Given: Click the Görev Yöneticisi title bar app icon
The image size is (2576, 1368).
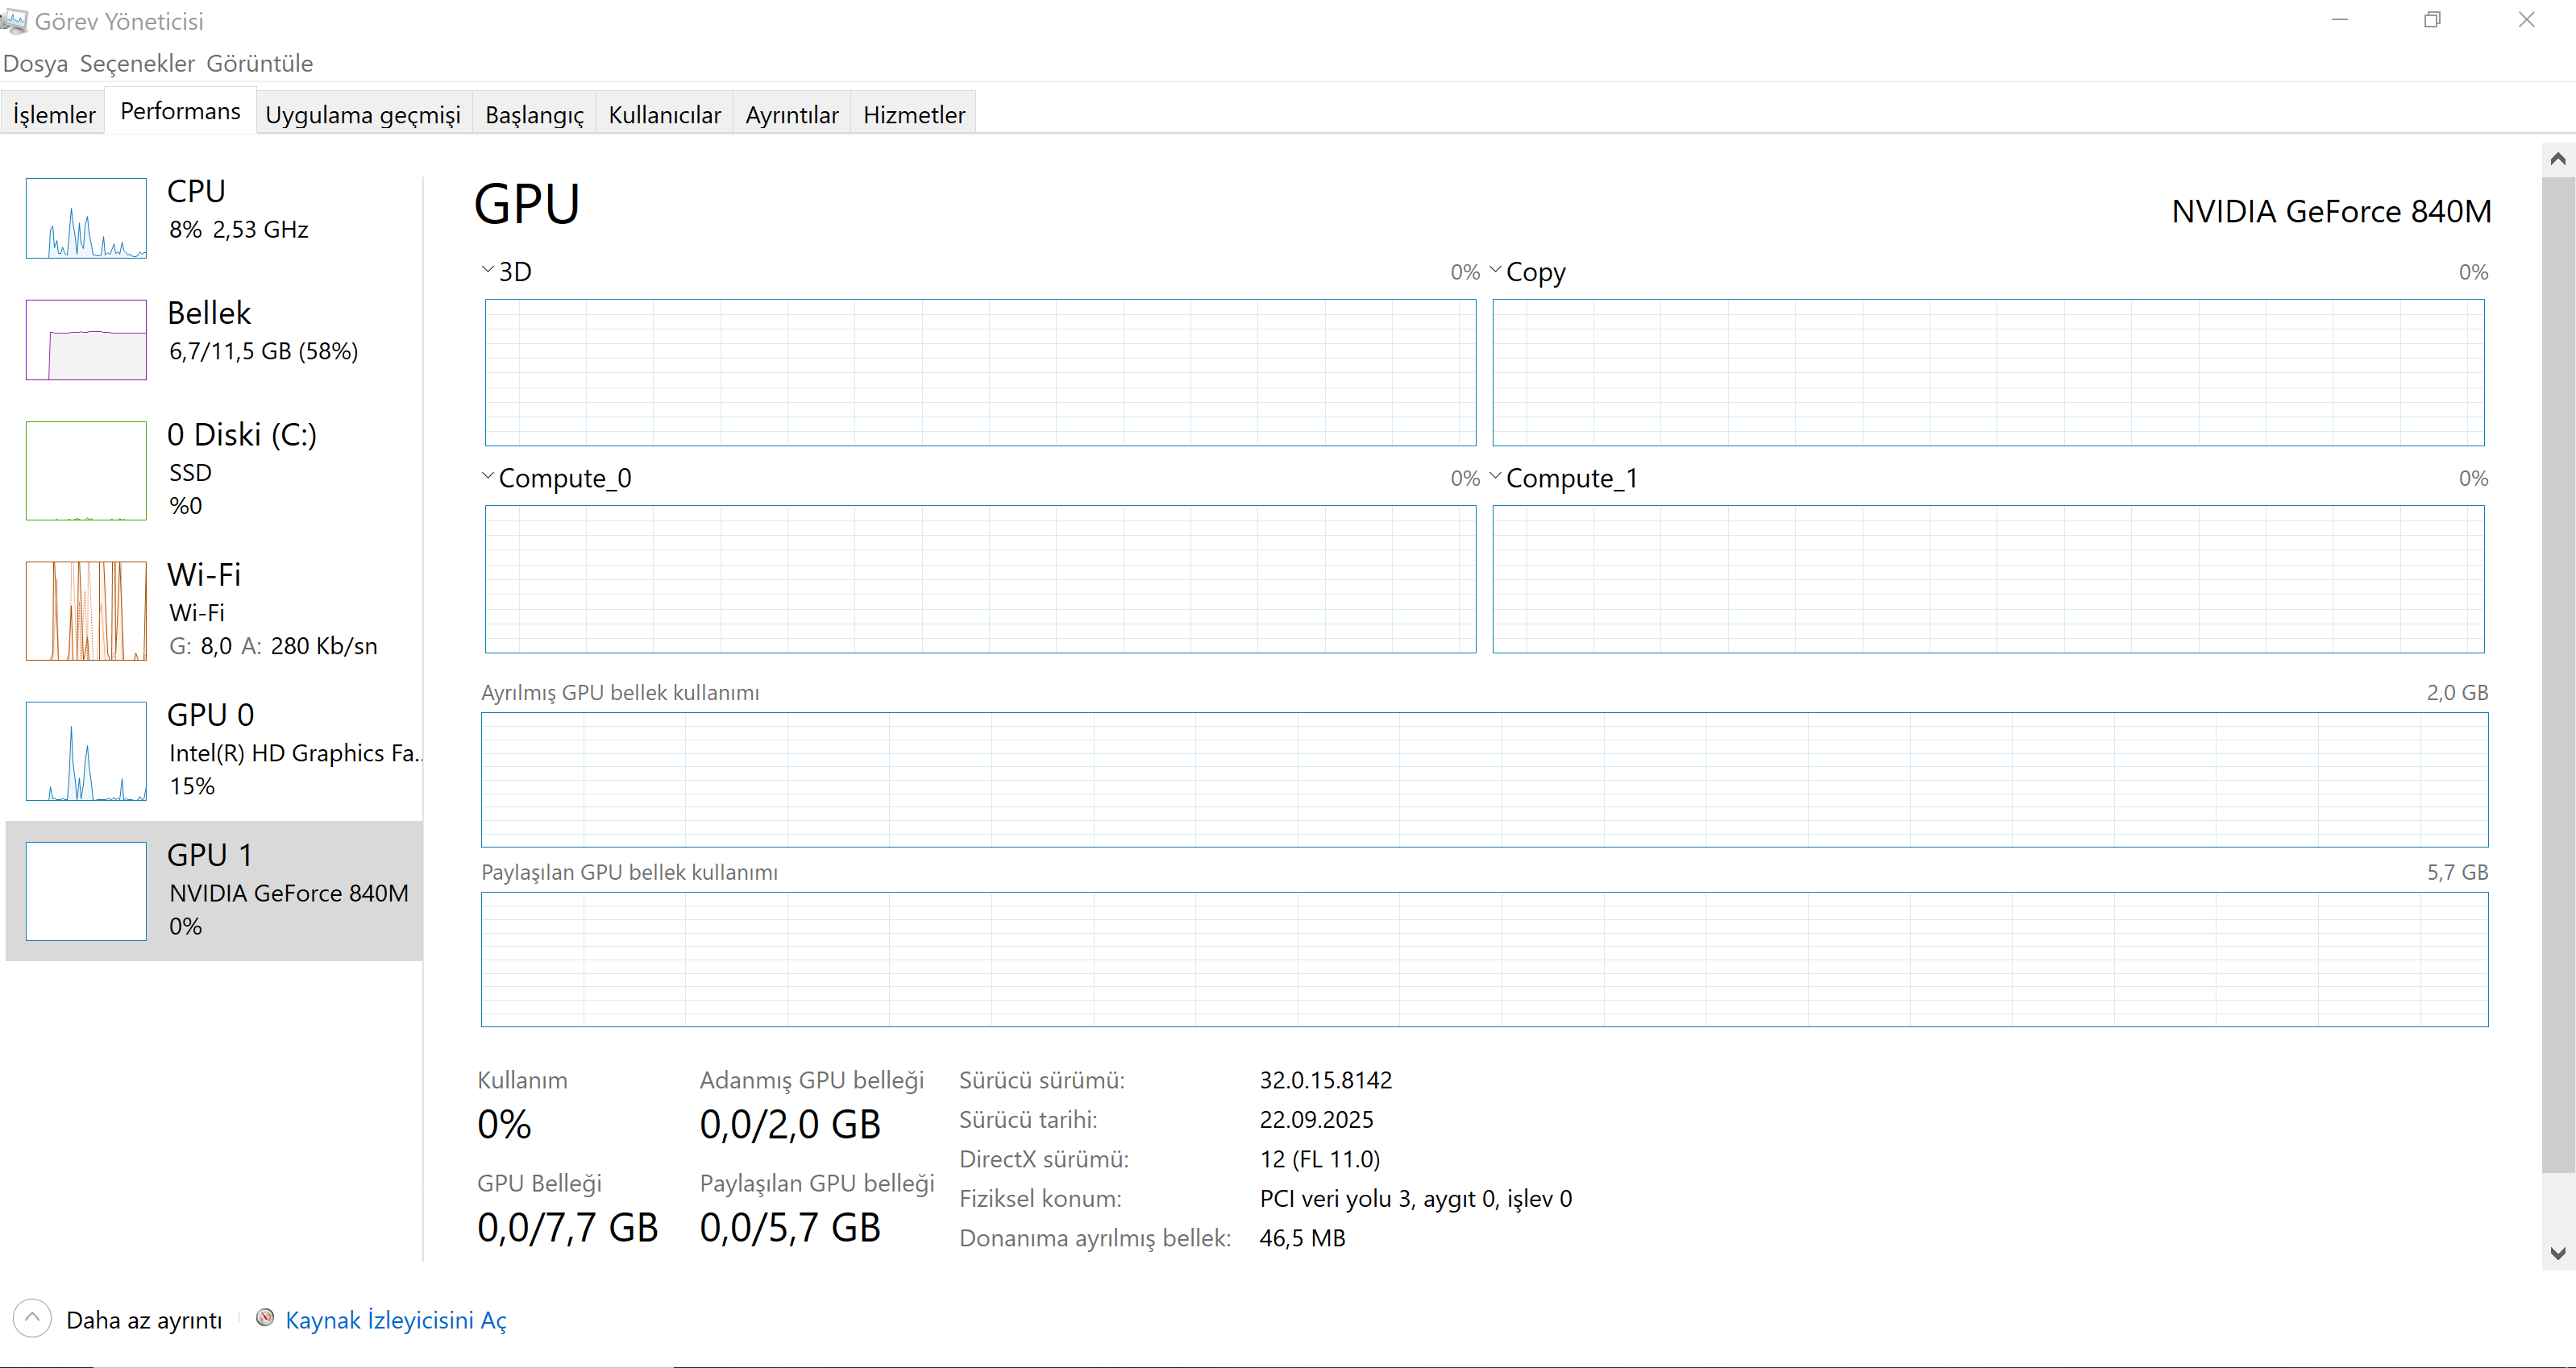Looking at the screenshot, I should click(x=14, y=21).
